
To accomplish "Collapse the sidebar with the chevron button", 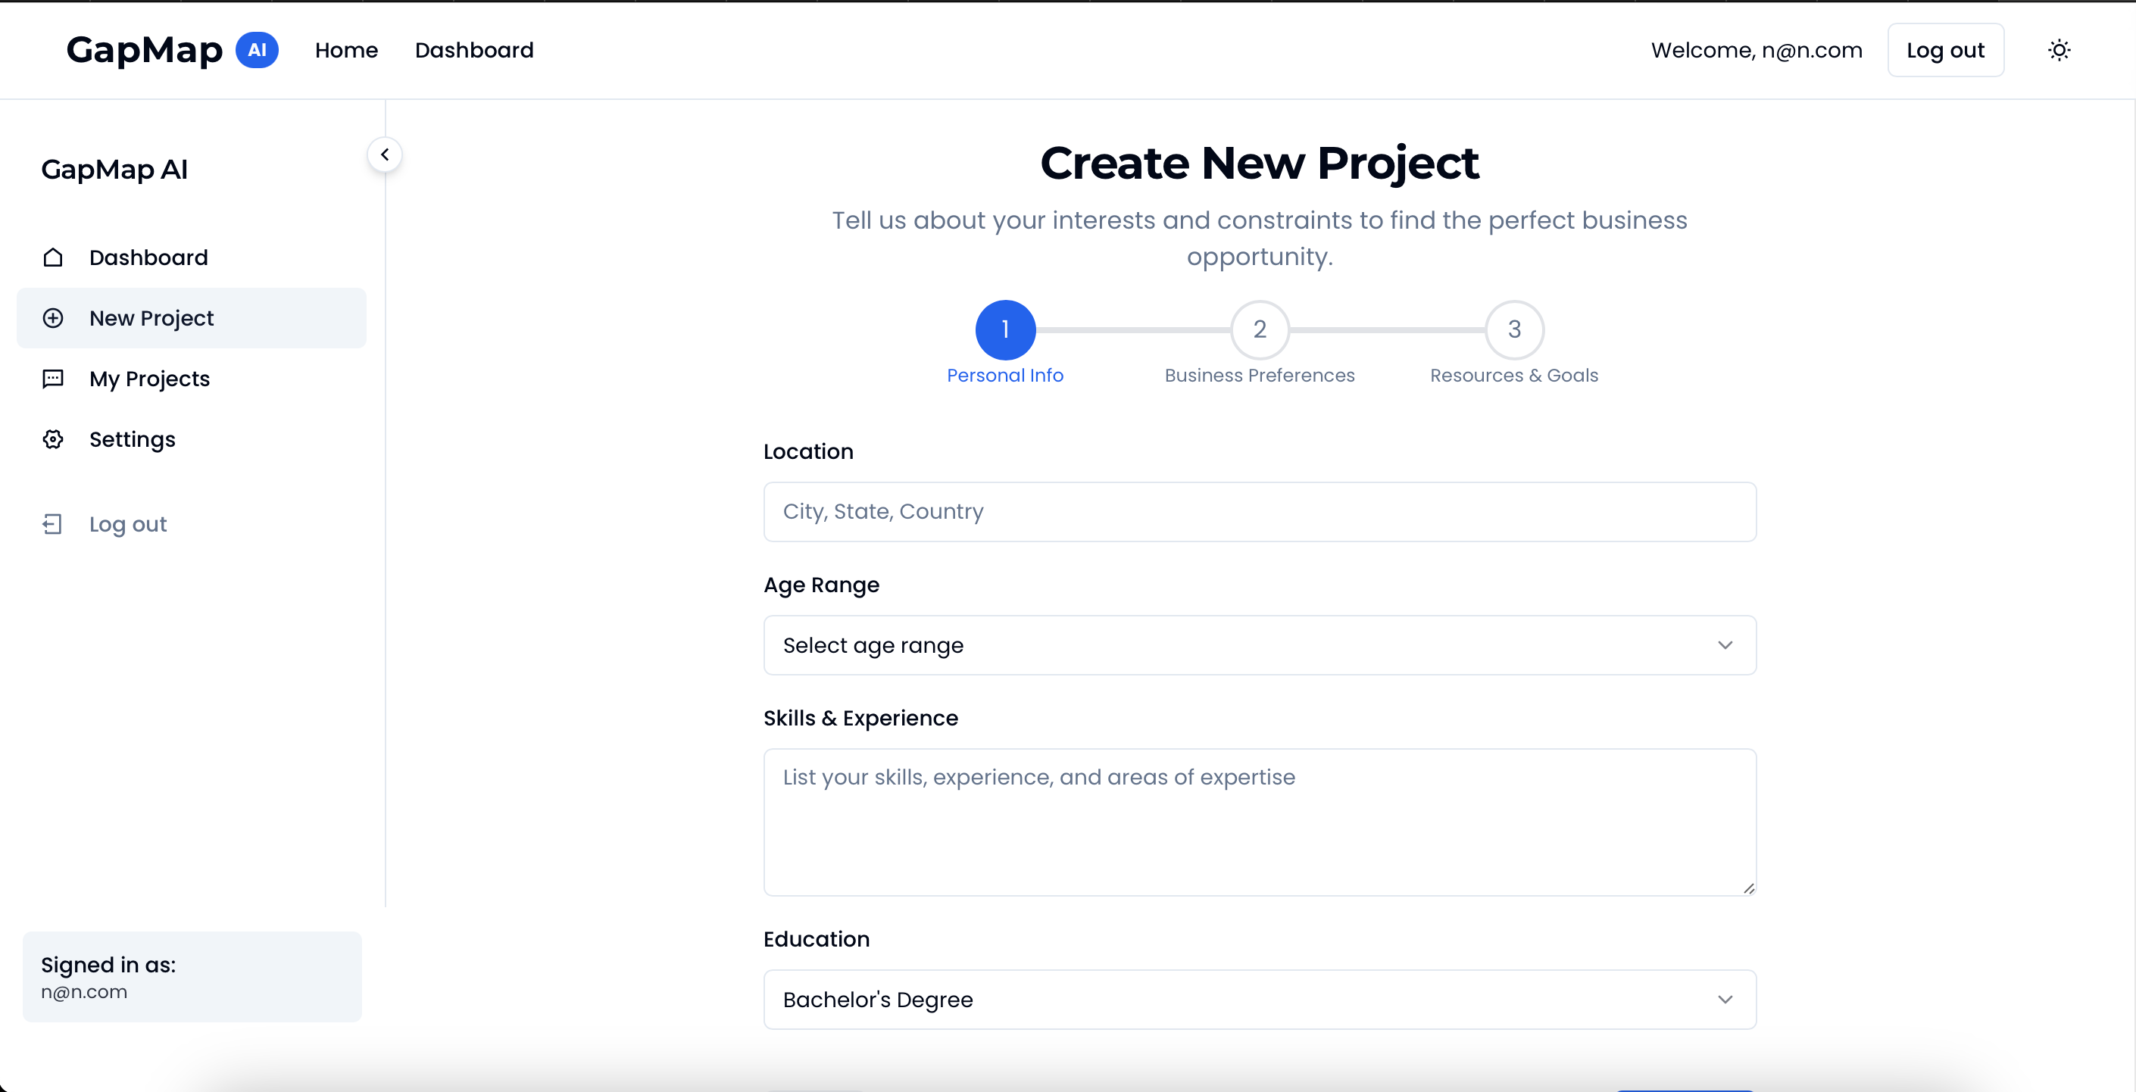I will click(385, 155).
